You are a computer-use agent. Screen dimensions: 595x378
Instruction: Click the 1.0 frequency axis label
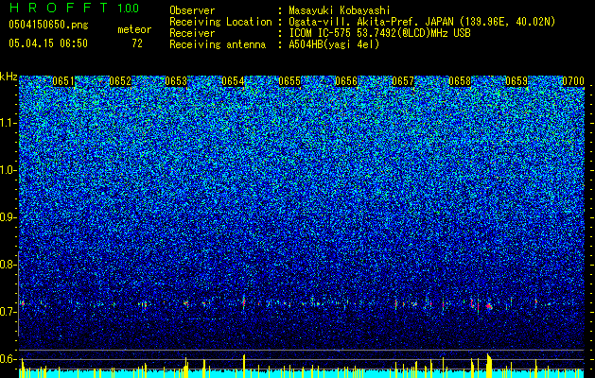[9, 170]
